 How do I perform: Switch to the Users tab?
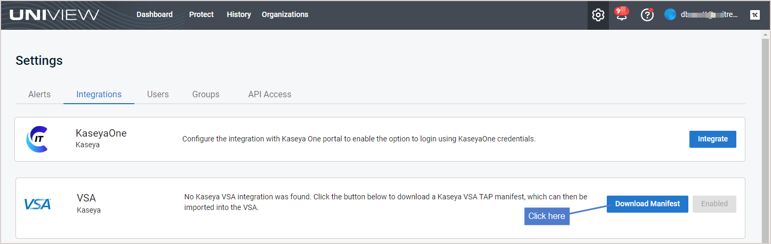(x=158, y=94)
